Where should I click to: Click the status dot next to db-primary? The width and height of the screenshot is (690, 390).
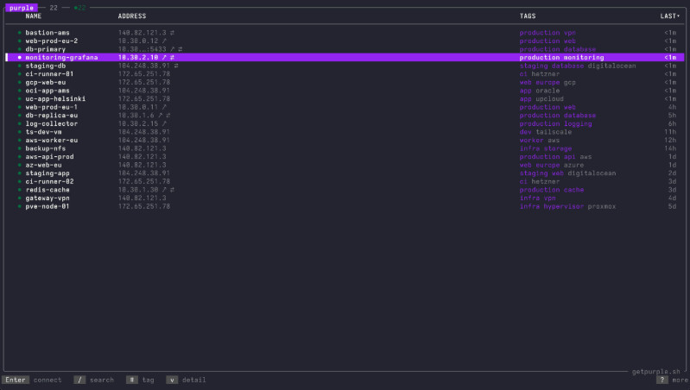point(19,49)
